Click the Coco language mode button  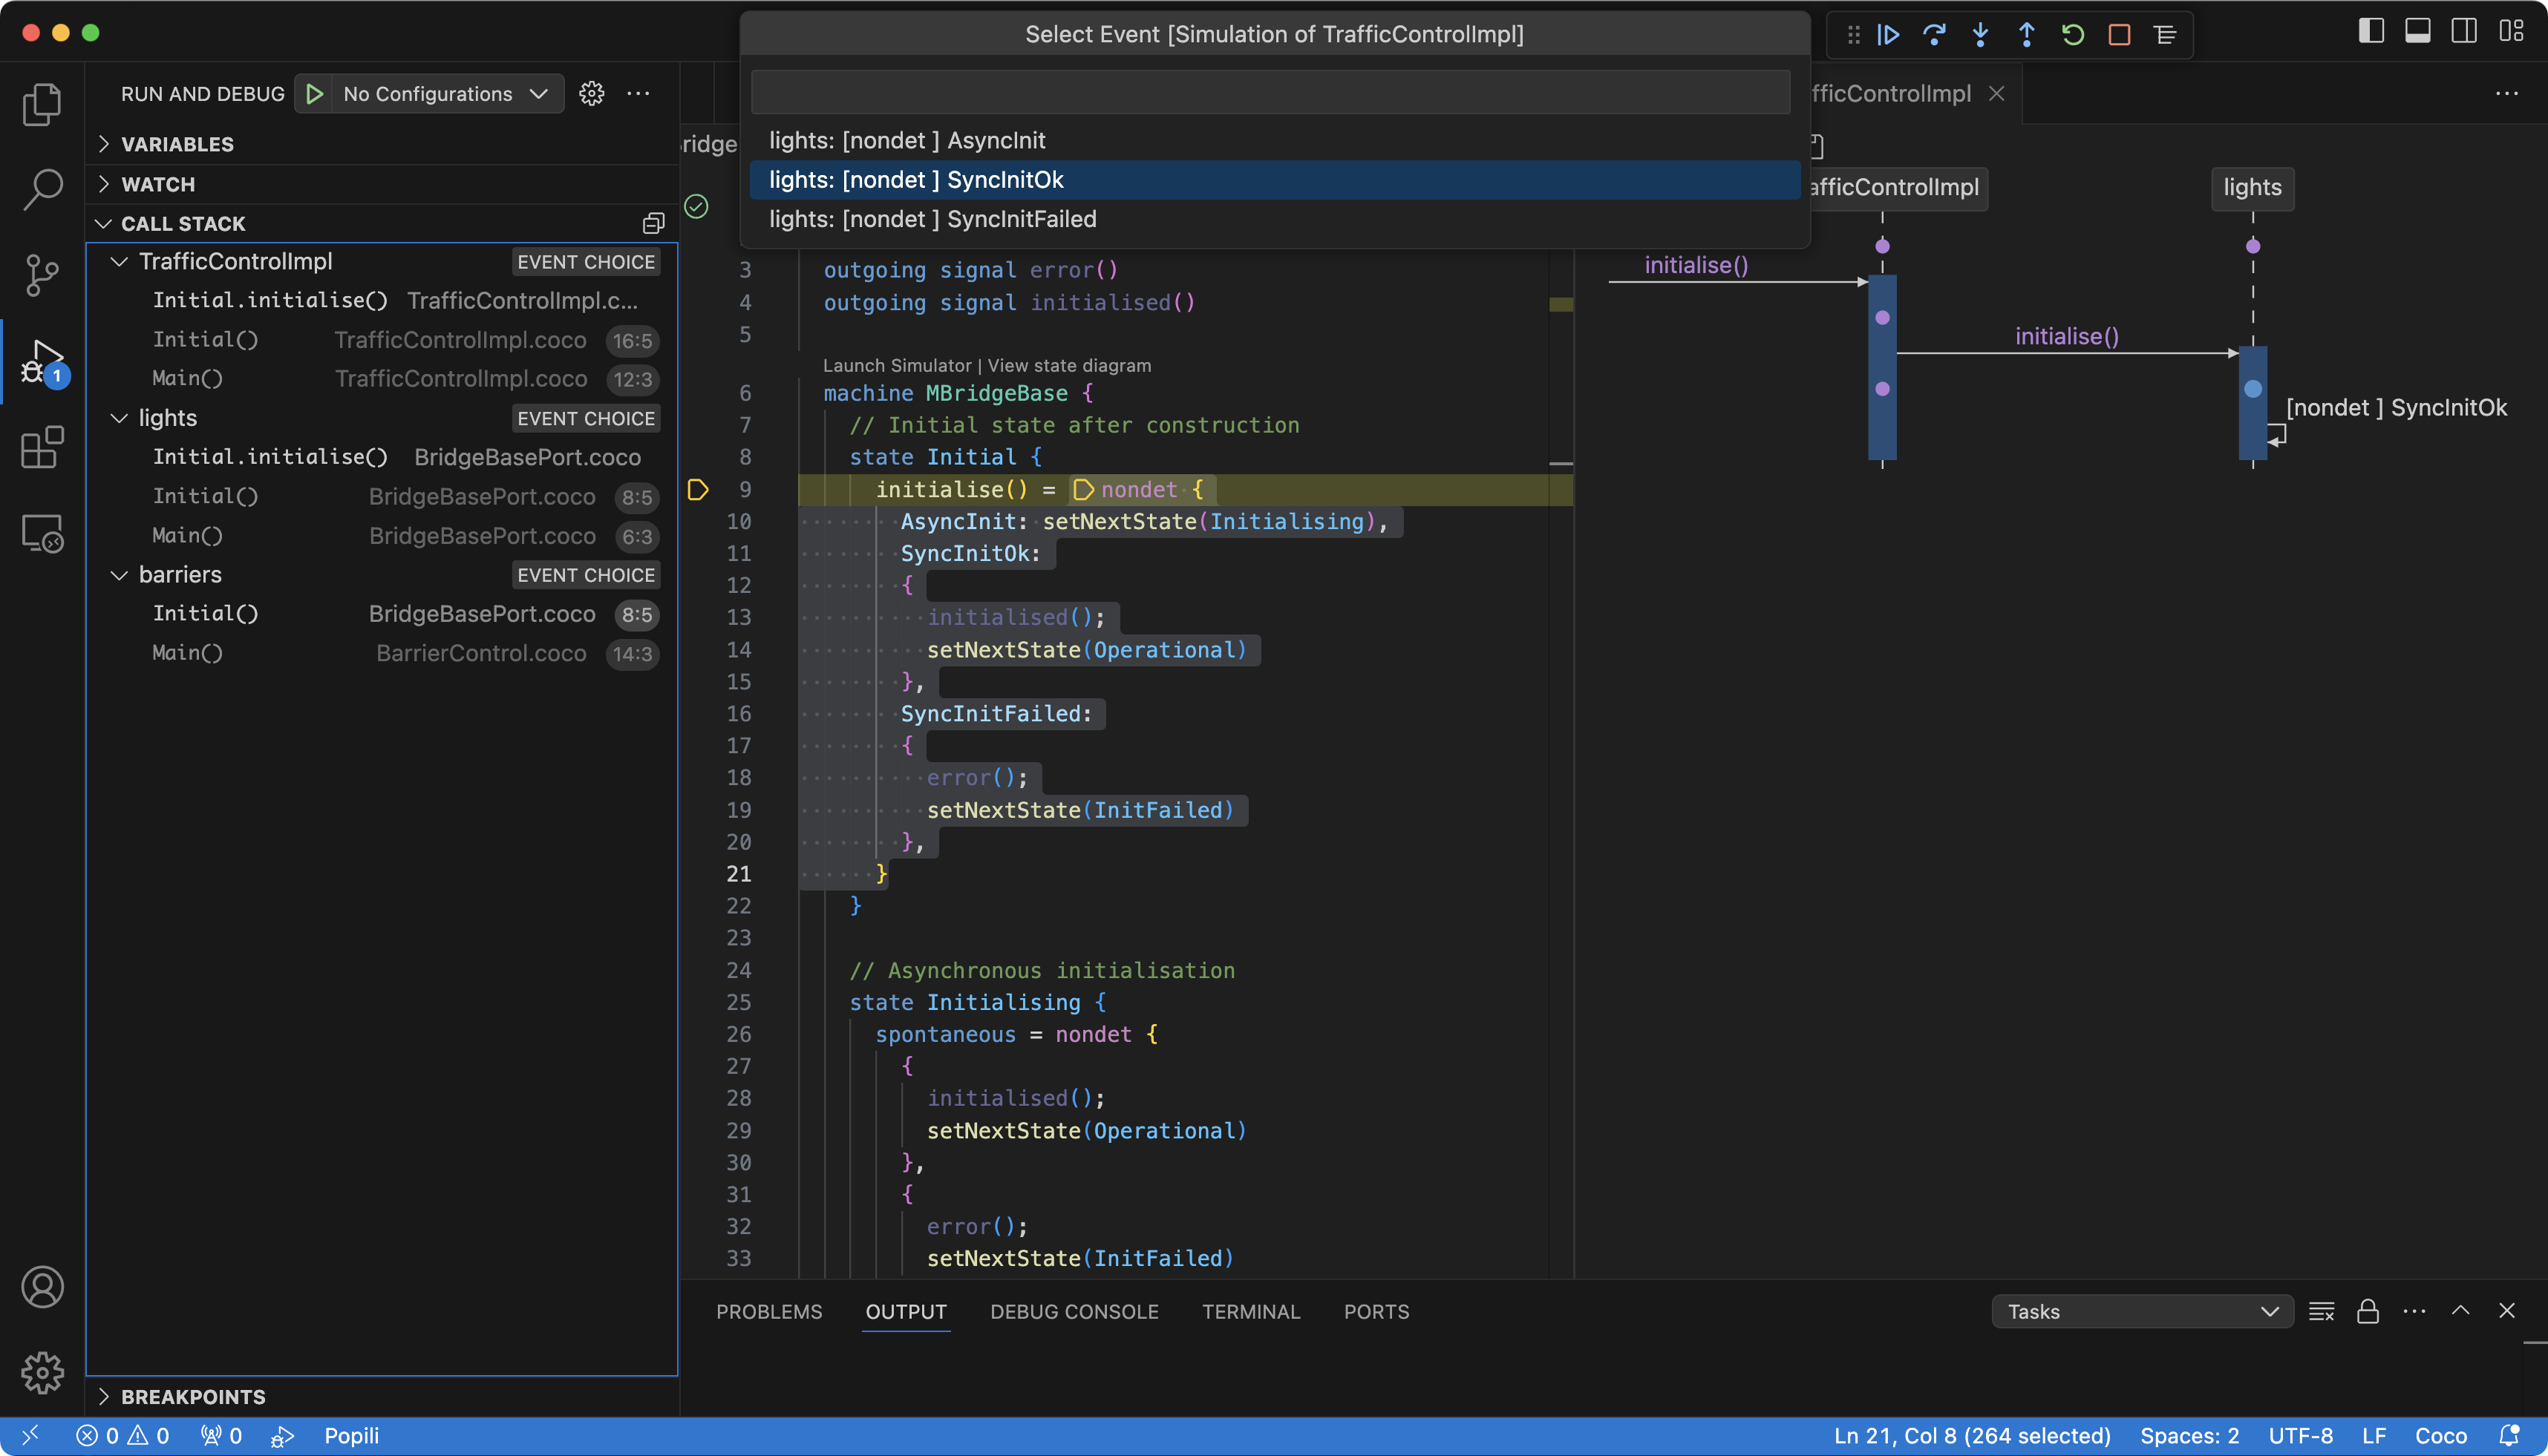[x=2441, y=1436]
